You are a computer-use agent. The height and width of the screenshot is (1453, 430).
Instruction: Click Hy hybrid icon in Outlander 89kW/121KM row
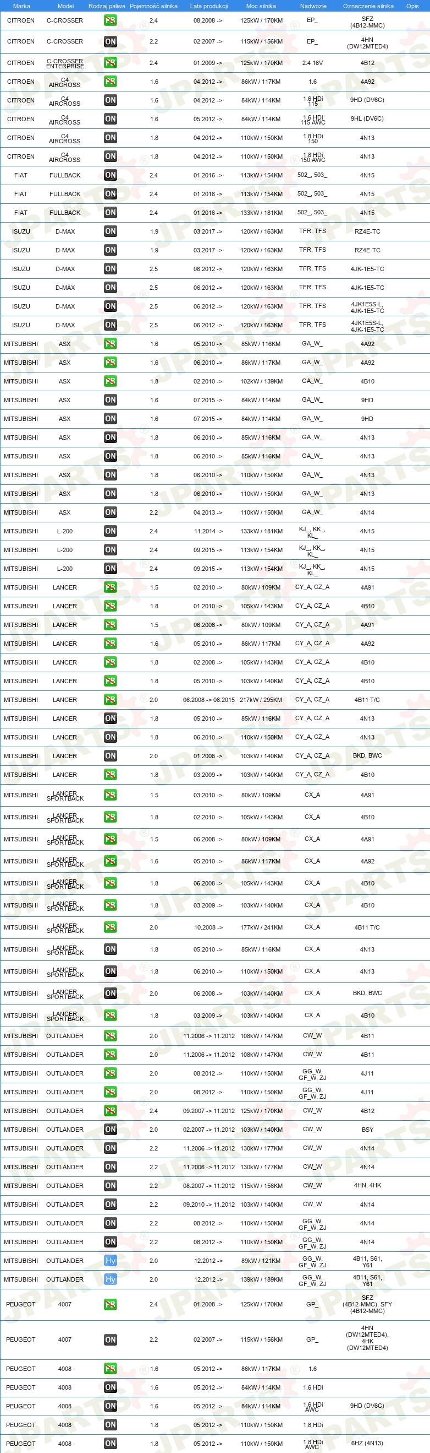click(111, 1261)
